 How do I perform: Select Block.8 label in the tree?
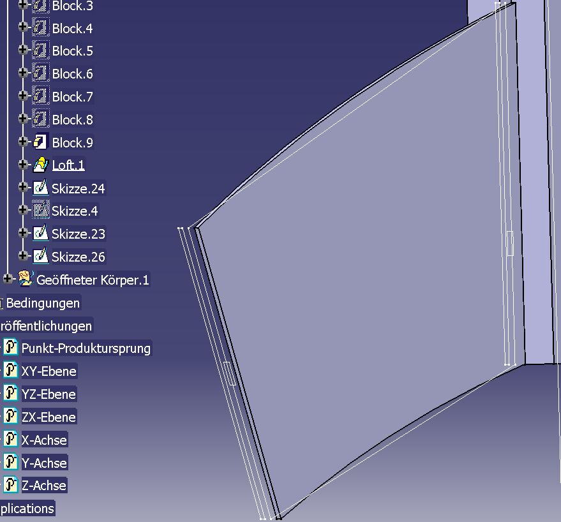tap(73, 119)
